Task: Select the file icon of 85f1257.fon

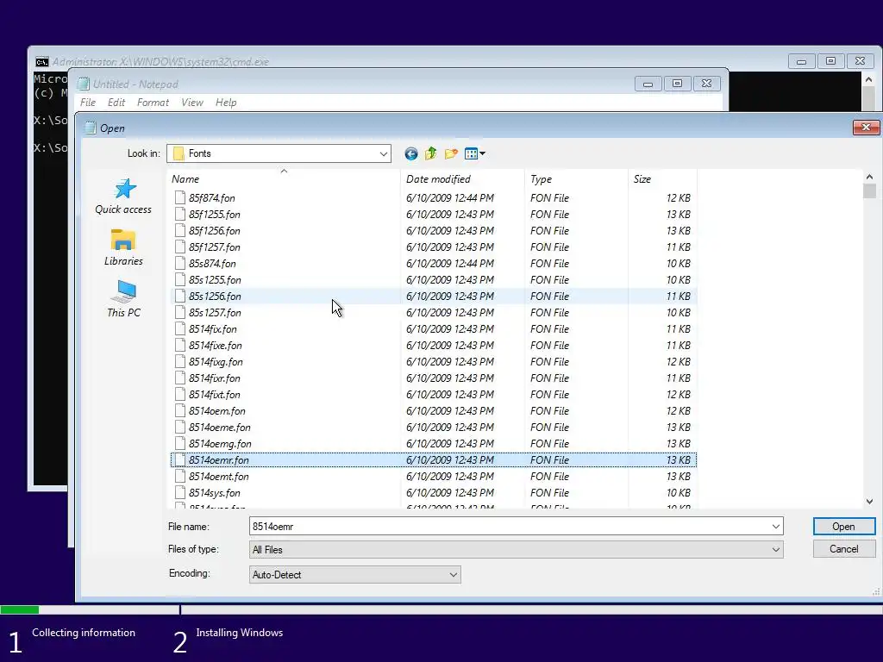Action: (179, 247)
